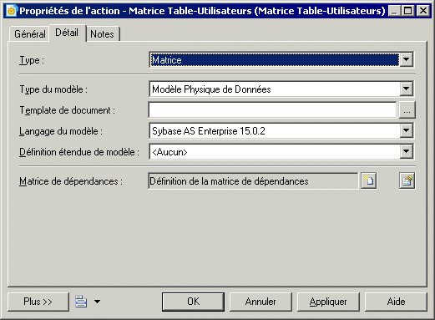
Task: Click into the Template de document field
Action: [272, 110]
